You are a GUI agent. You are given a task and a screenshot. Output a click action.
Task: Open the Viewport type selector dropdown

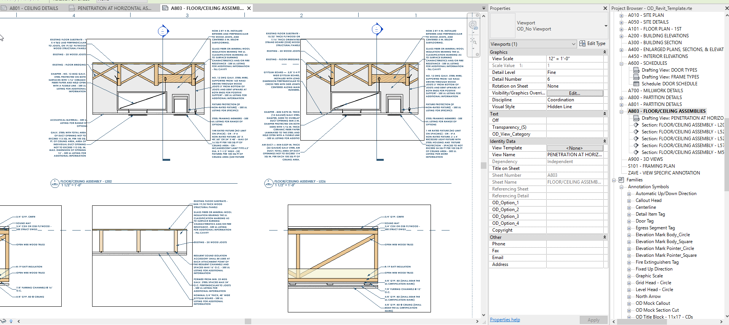[x=606, y=26]
